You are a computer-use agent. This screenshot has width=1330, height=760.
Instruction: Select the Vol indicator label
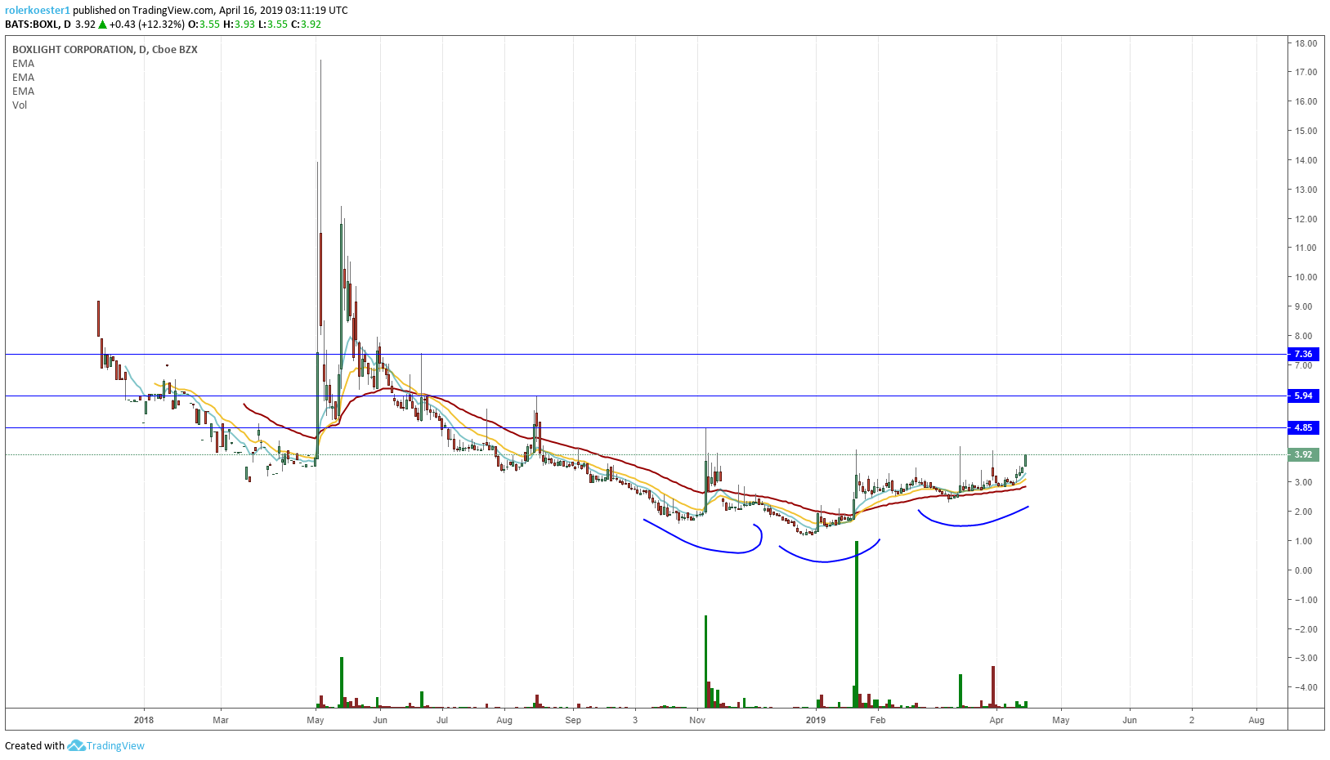(x=20, y=105)
